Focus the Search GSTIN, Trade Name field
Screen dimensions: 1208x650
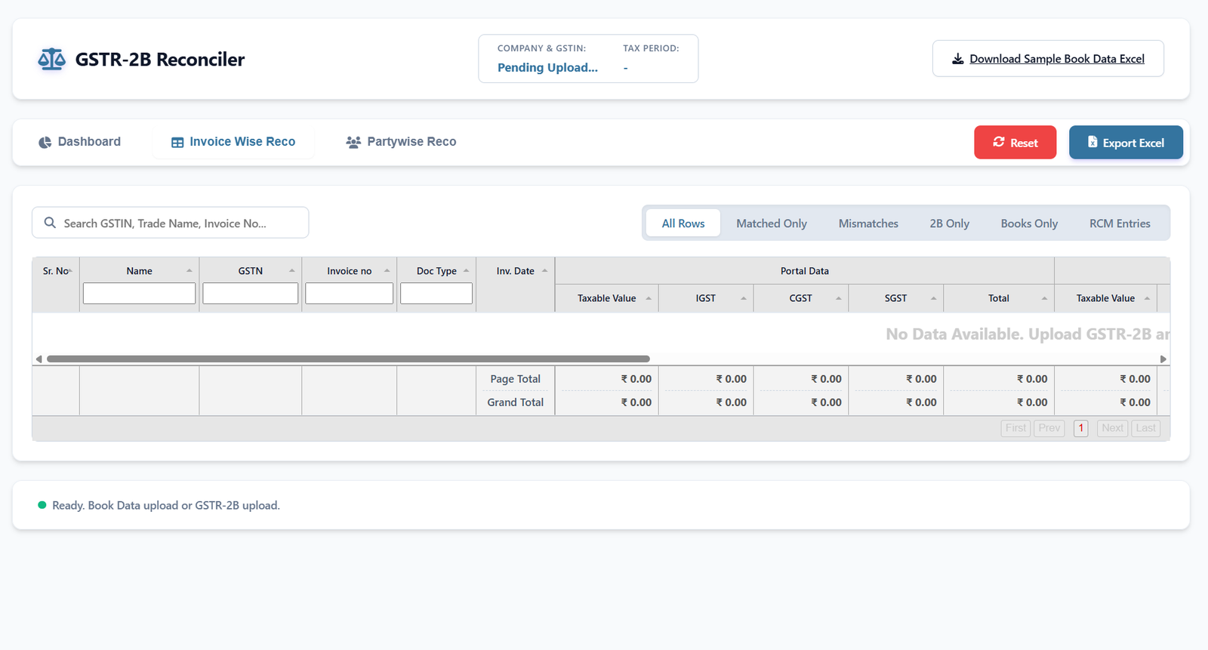[x=170, y=223]
